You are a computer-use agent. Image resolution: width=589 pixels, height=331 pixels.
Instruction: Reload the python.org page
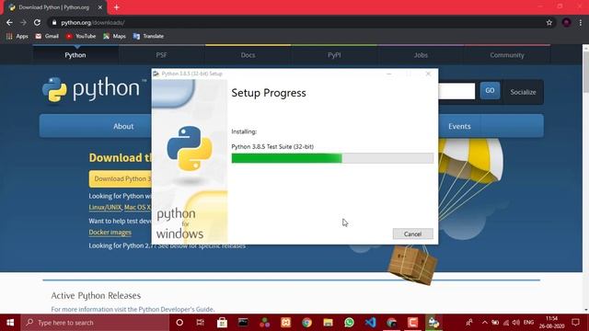pyautogui.click(x=37, y=22)
